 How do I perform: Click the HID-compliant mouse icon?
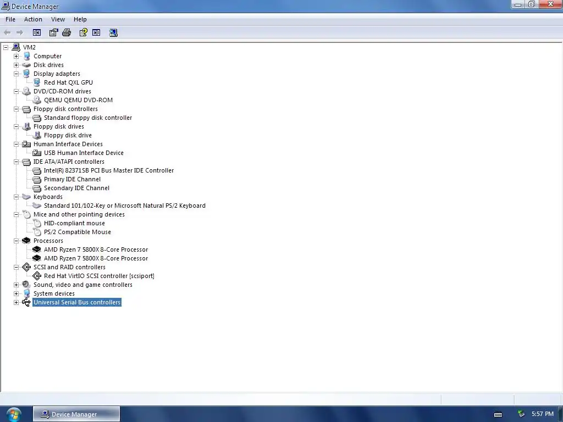coord(37,223)
